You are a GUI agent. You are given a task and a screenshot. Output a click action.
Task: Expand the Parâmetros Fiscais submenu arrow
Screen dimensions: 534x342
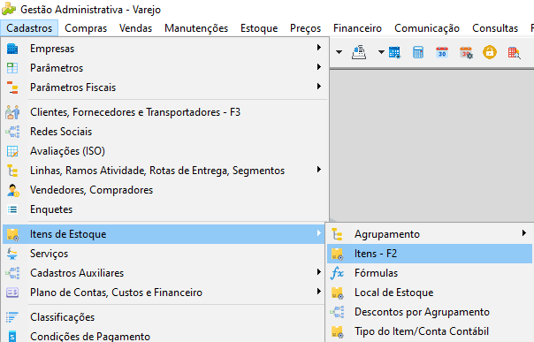pos(319,86)
